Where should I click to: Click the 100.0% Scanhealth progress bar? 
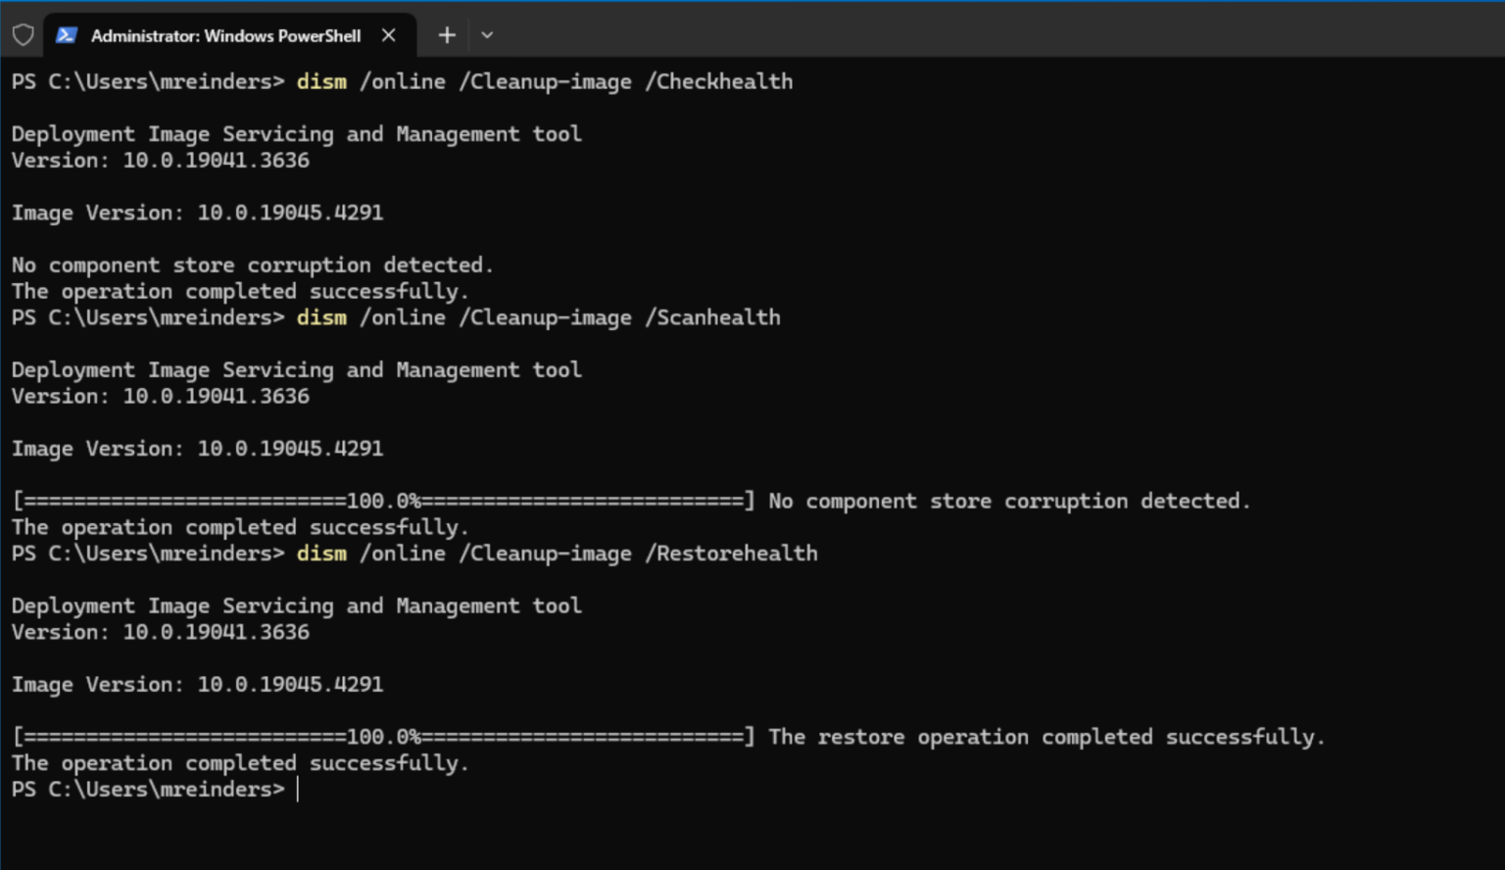point(382,501)
